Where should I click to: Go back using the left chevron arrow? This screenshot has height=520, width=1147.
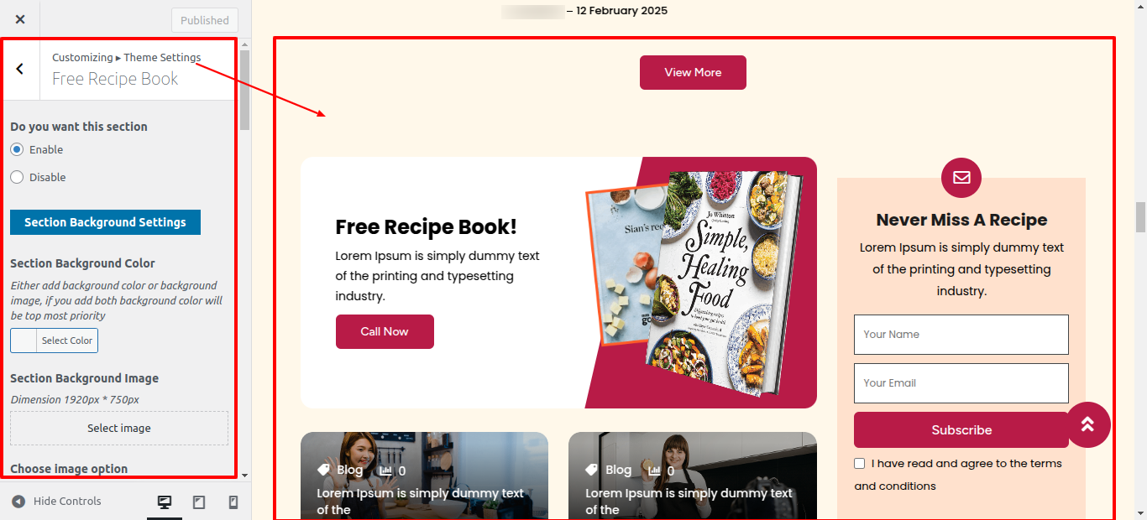click(20, 69)
